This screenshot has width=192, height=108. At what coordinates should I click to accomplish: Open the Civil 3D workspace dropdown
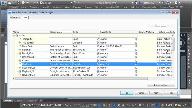[56, 3]
